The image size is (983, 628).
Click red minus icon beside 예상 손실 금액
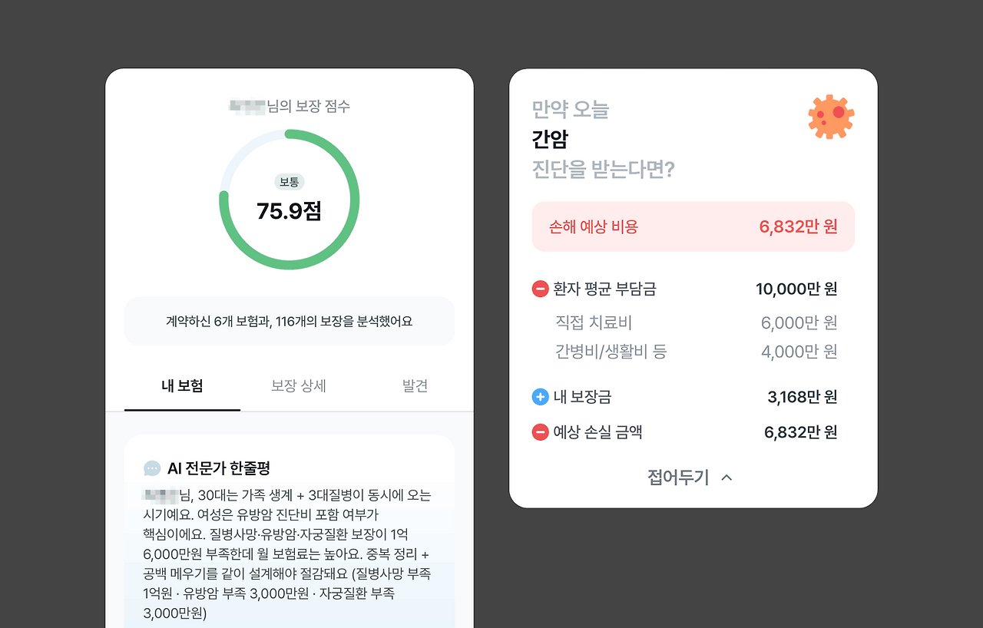[540, 432]
